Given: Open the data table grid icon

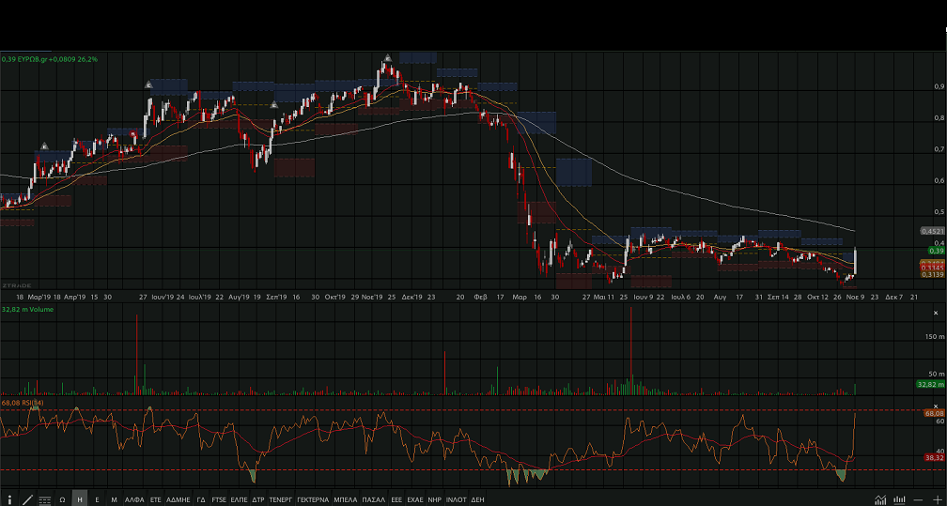Looking at the screenshot, I should [x=44, y=499].
